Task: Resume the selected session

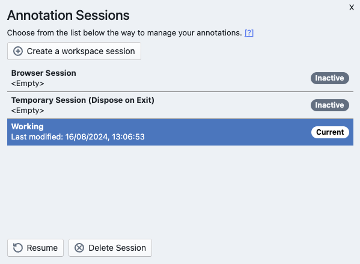Action: (35, 248)
